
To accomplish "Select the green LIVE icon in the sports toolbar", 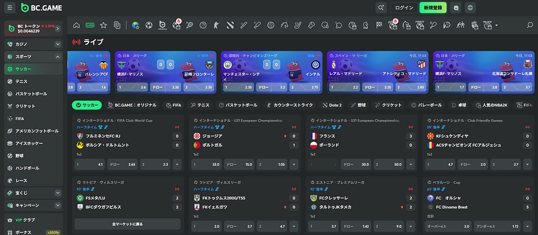I will 90,25.
